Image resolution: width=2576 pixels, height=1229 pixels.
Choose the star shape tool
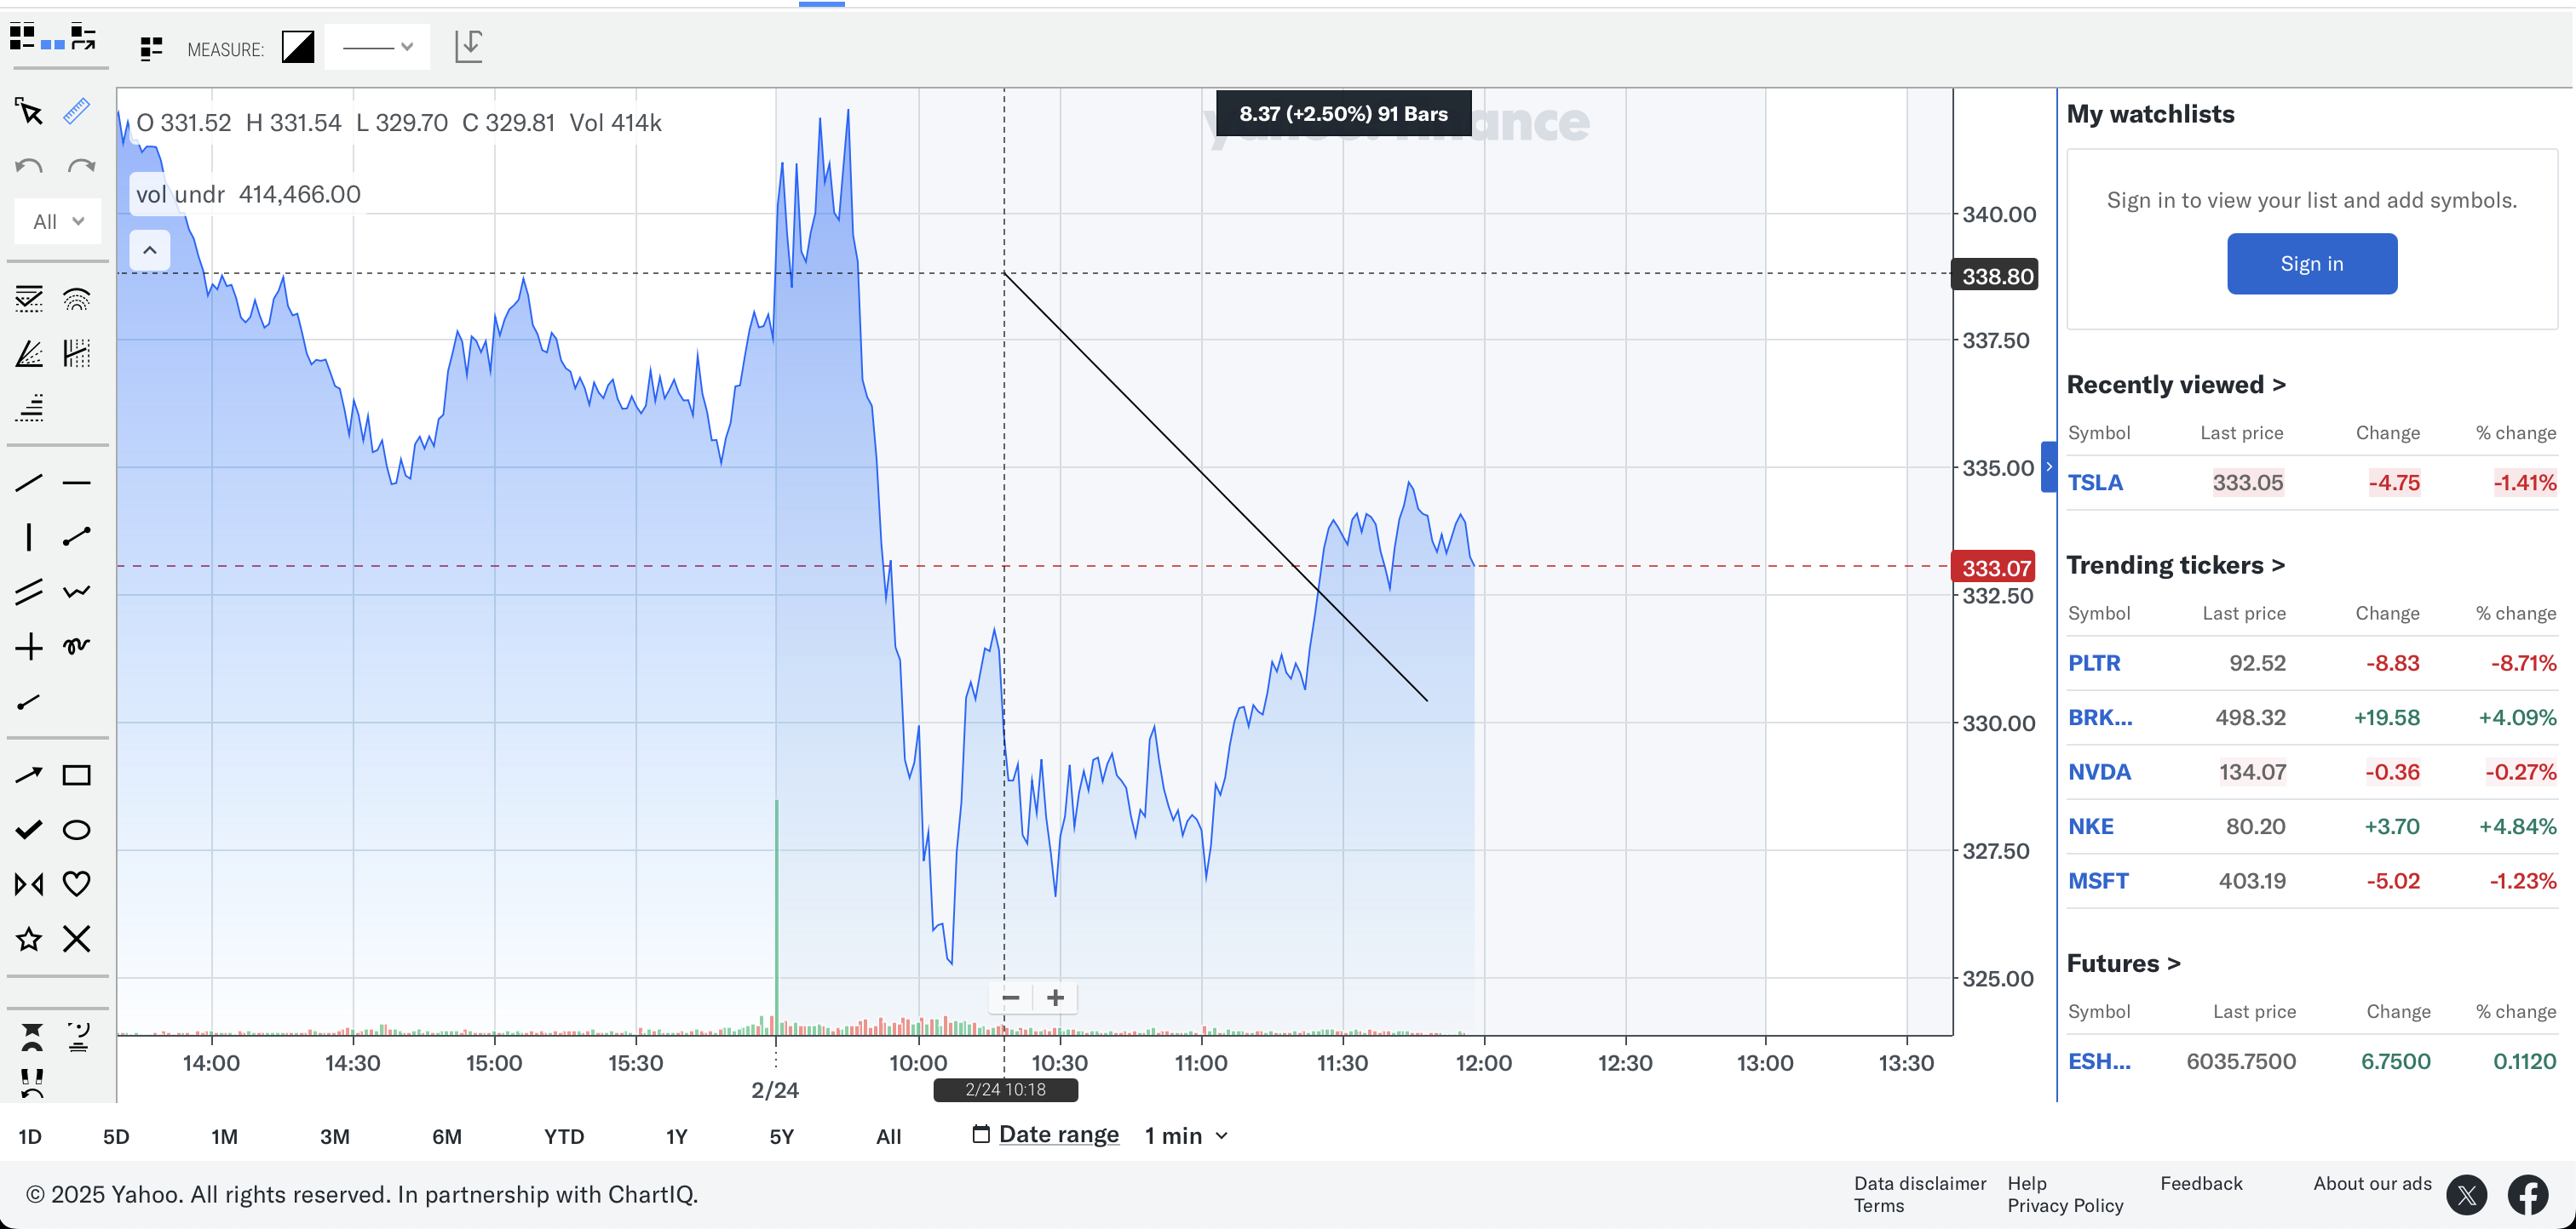29,938
